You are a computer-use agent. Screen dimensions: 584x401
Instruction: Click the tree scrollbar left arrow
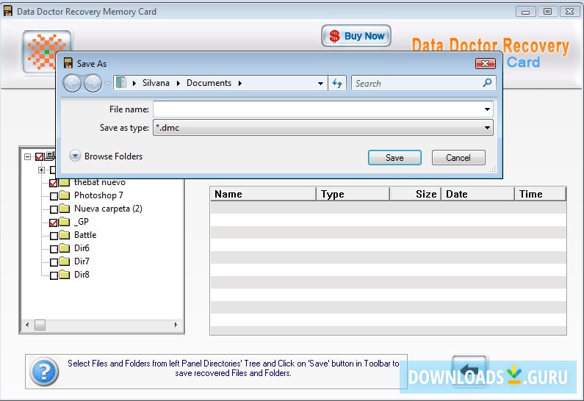point(27,325)
